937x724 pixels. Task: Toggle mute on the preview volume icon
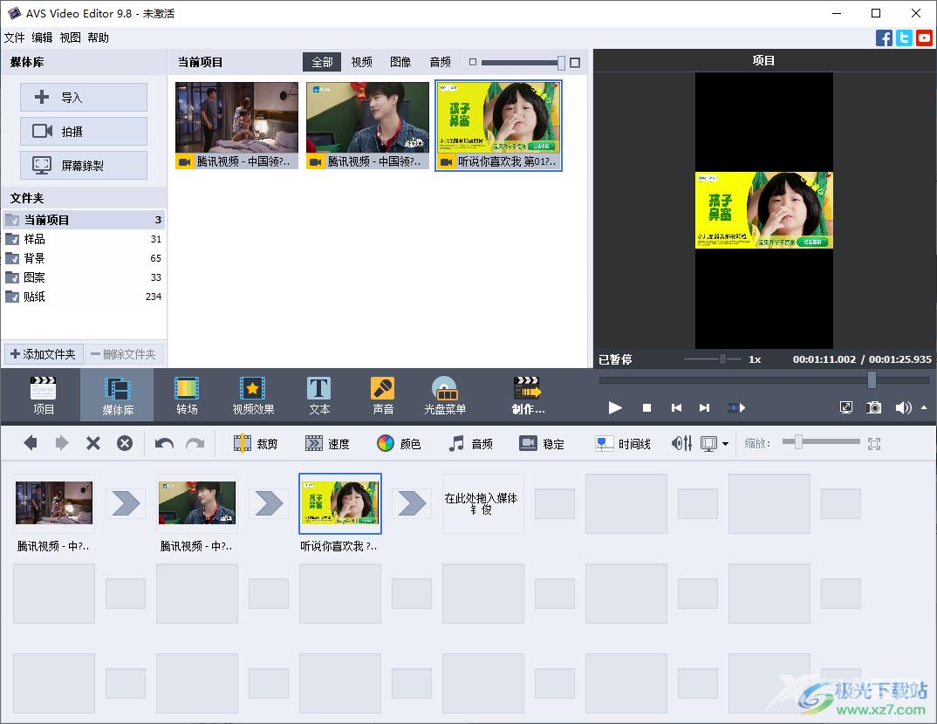pos(903,407)
